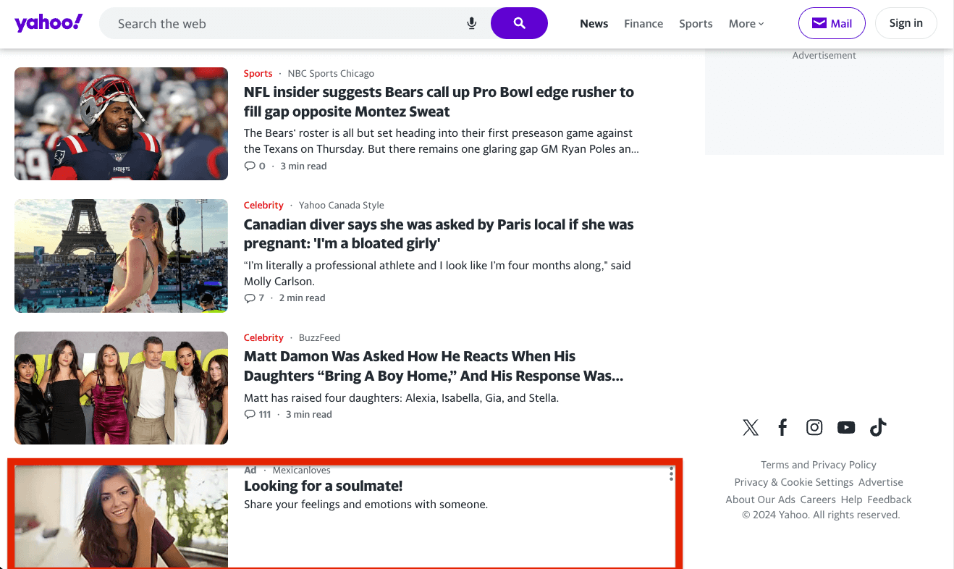Open Yahoo on X via the X icon
Screen dimensions: 954x569
pyautogui.click(x=751, y=427)
